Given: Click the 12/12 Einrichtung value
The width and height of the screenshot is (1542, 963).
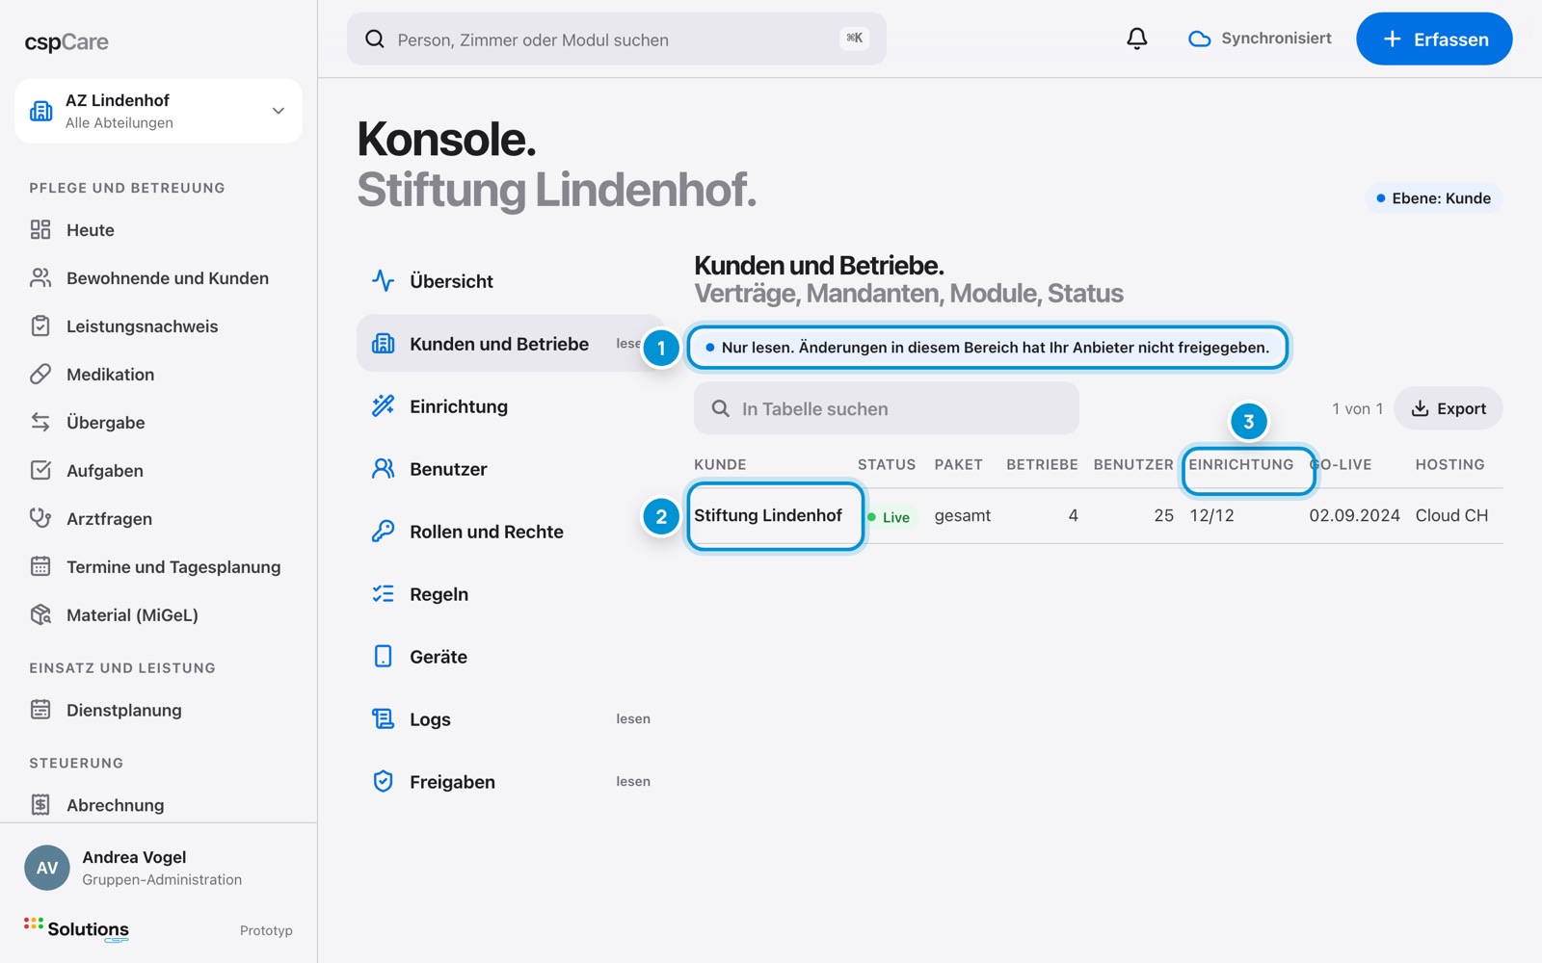Looking at the screenshot, I should (1211, 515).
